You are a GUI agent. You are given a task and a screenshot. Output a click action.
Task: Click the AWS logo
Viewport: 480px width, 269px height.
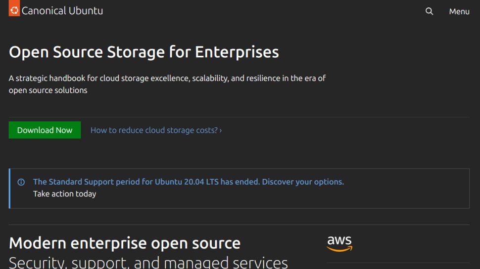[339, 243]
